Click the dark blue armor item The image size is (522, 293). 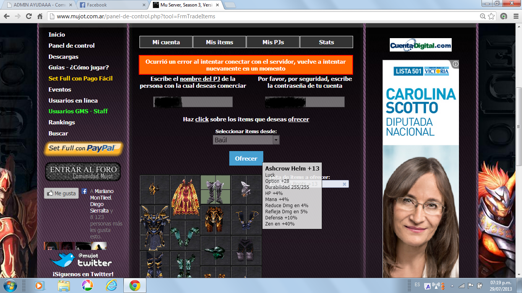point(154,227)
